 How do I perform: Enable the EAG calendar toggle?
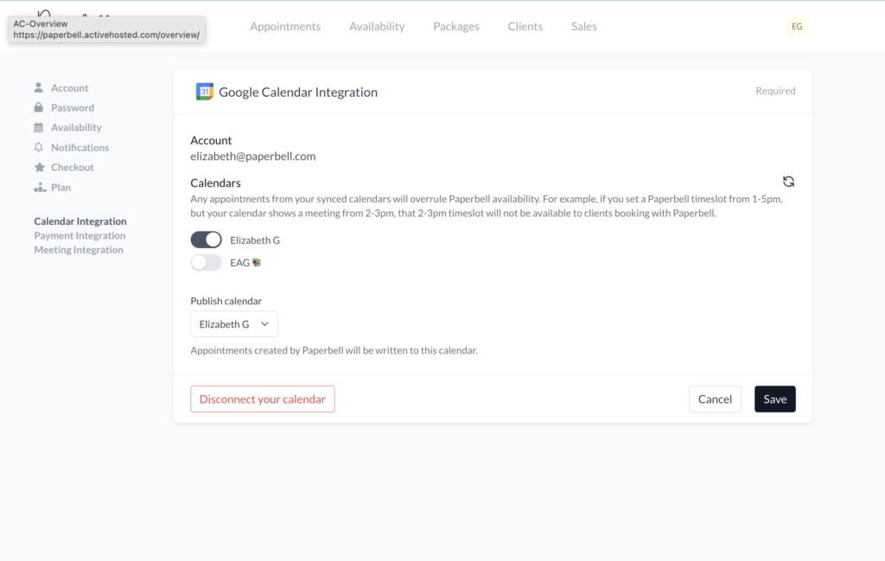(207, 262)
